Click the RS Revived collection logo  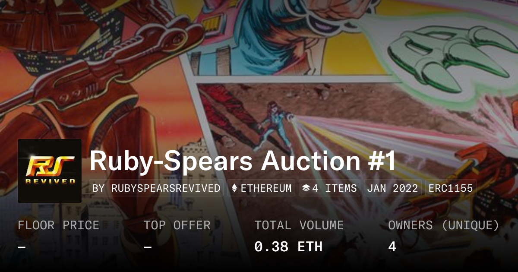coord(50,171)
